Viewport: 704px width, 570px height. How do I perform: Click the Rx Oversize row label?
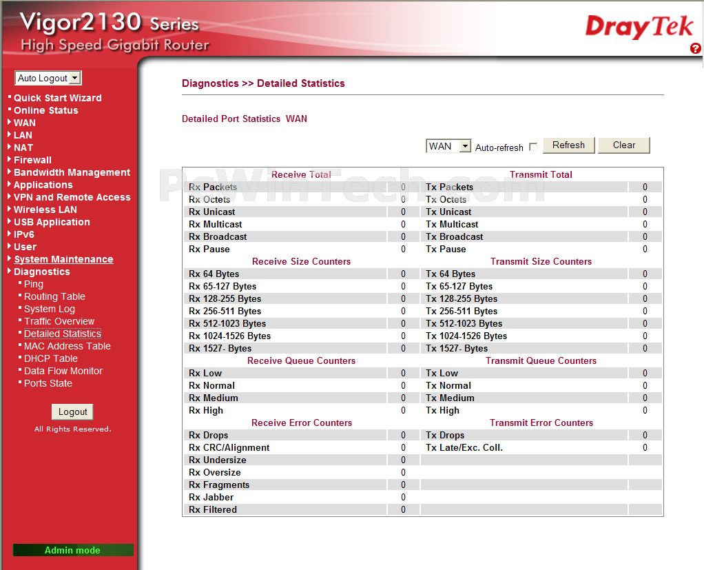coord(215,473)
